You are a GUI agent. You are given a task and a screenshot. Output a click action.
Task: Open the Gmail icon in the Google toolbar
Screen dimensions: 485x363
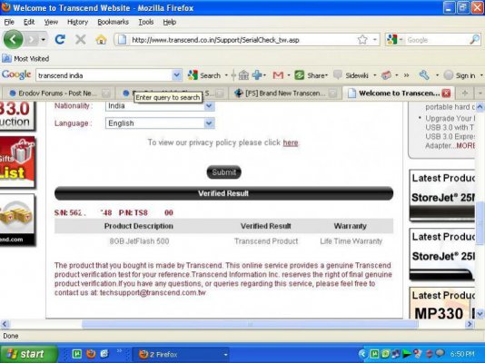pos(278,75)
